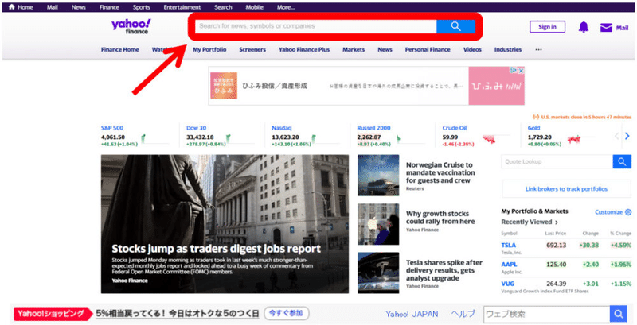Viewport: 637px width, 325px height.
Task: Go back in market ticker with left arrow
Action: [x=616, y=136]
